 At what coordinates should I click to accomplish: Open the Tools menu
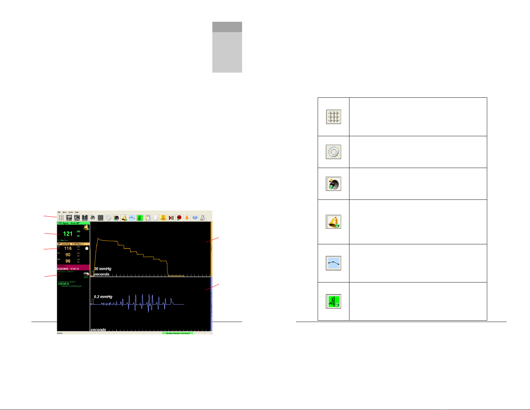[x=71, y=212]
